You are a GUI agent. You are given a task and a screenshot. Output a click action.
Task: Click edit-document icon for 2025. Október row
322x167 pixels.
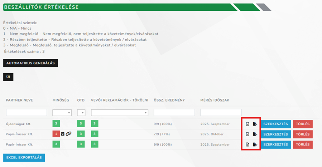tap(255, 134)
